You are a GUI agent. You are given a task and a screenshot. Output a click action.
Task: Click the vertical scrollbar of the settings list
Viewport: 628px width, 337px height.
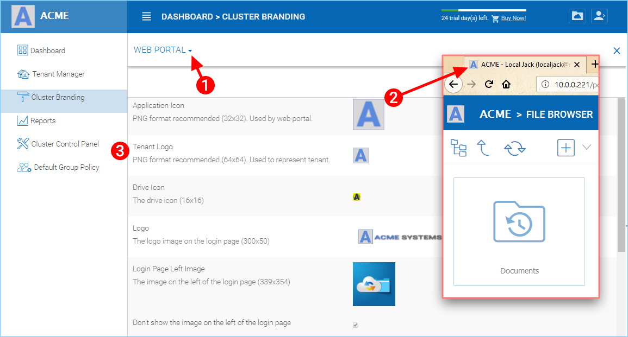pyautogui.click(x=621, y=175)
